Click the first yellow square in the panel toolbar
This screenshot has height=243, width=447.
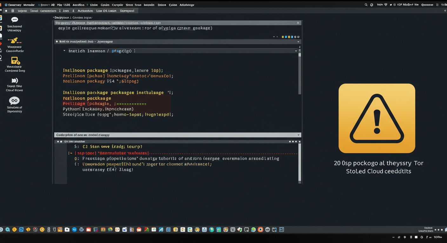[283, 37]
